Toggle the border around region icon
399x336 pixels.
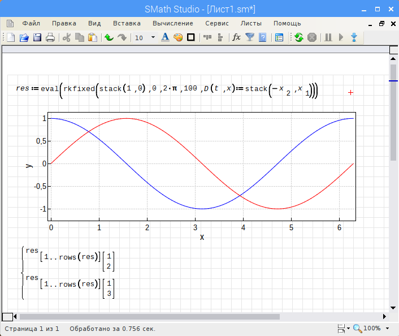(x=191, y=37)
